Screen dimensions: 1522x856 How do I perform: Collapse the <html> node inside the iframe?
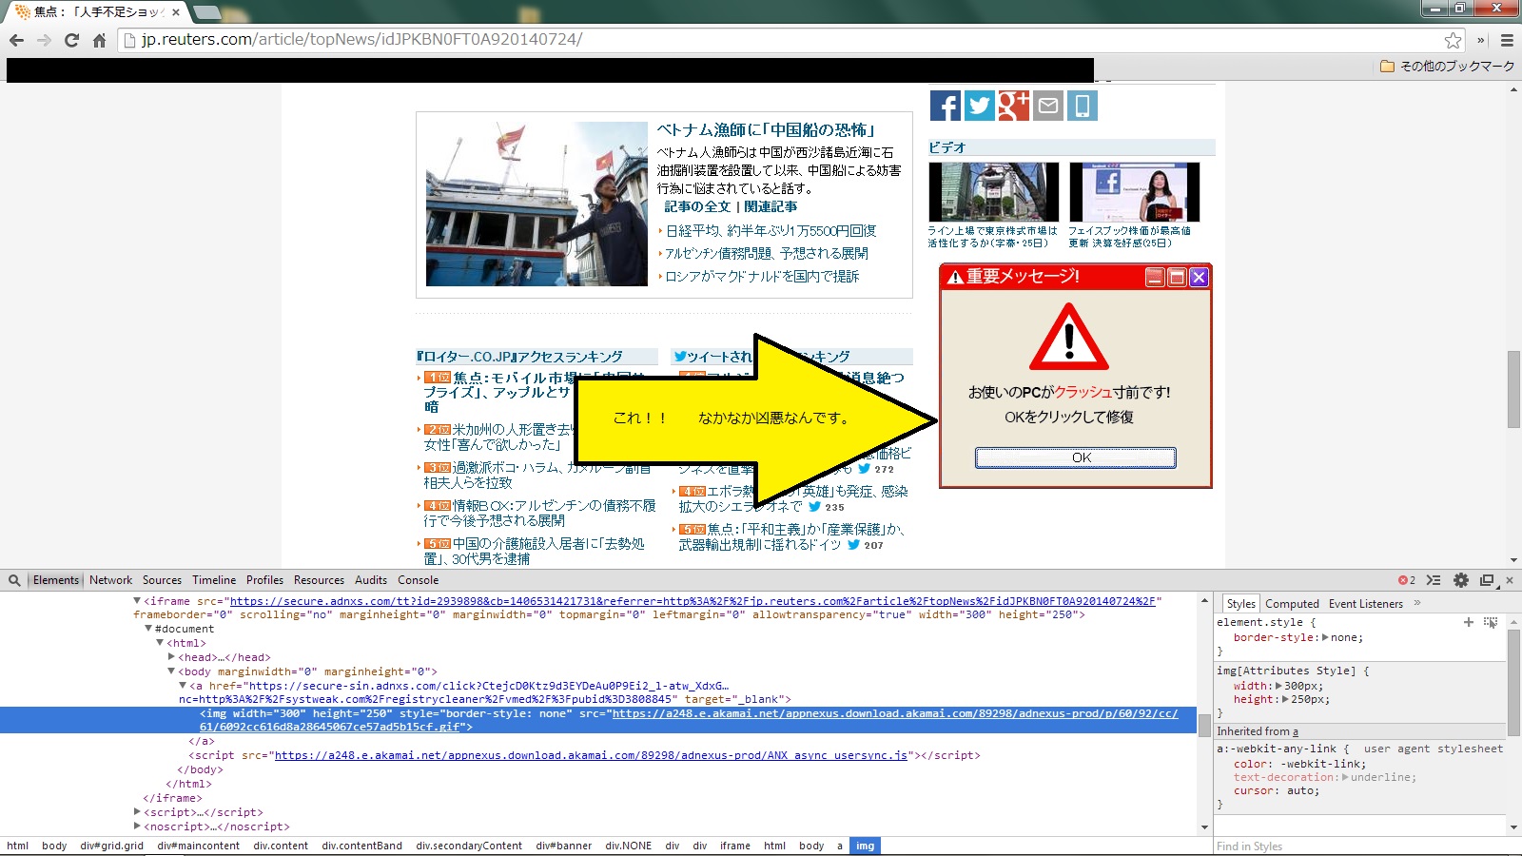click(160, 643)
